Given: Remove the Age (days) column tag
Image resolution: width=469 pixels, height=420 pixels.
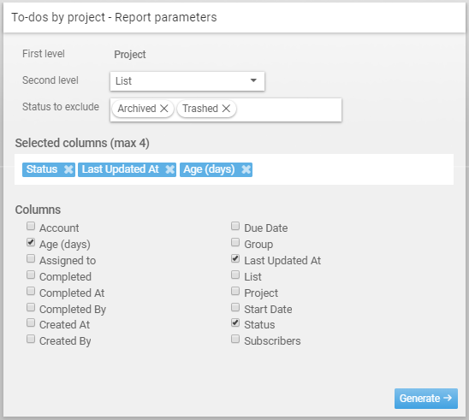Looking at the screenshot, I should click(x=246, y=169).
